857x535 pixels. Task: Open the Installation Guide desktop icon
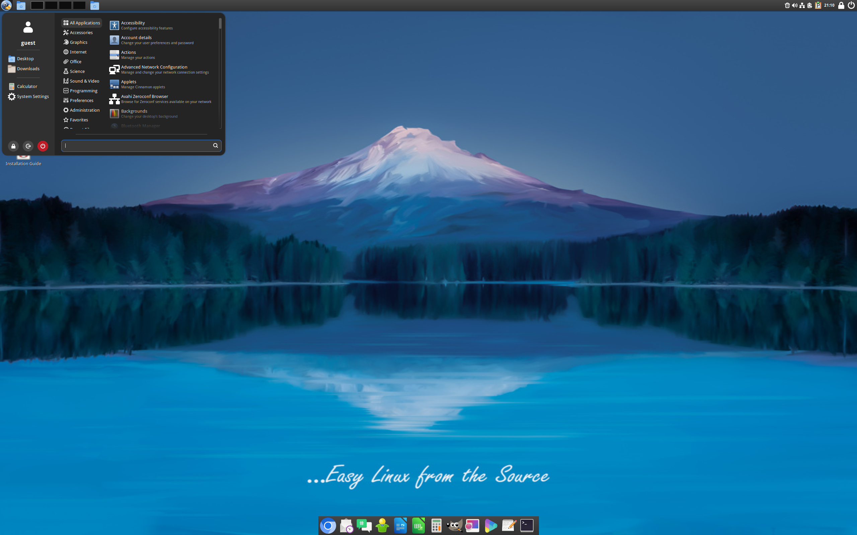coord(23,161)
